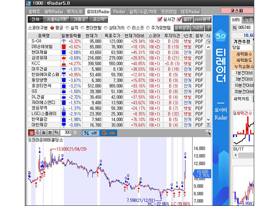Screen dimensions: 280x206
Task: Open the 프리미엄 tab
Action: [169, 12]
